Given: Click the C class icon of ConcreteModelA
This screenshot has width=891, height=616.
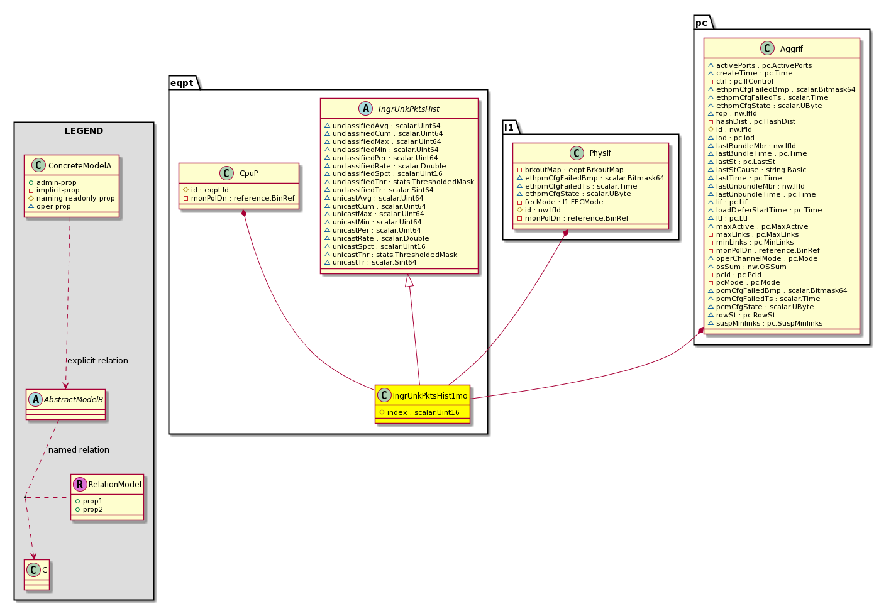Looking at the screenshot, I should [38, 166].
